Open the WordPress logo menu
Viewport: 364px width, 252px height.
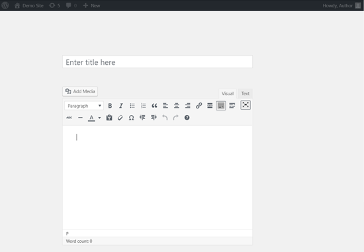coord(5,5)
